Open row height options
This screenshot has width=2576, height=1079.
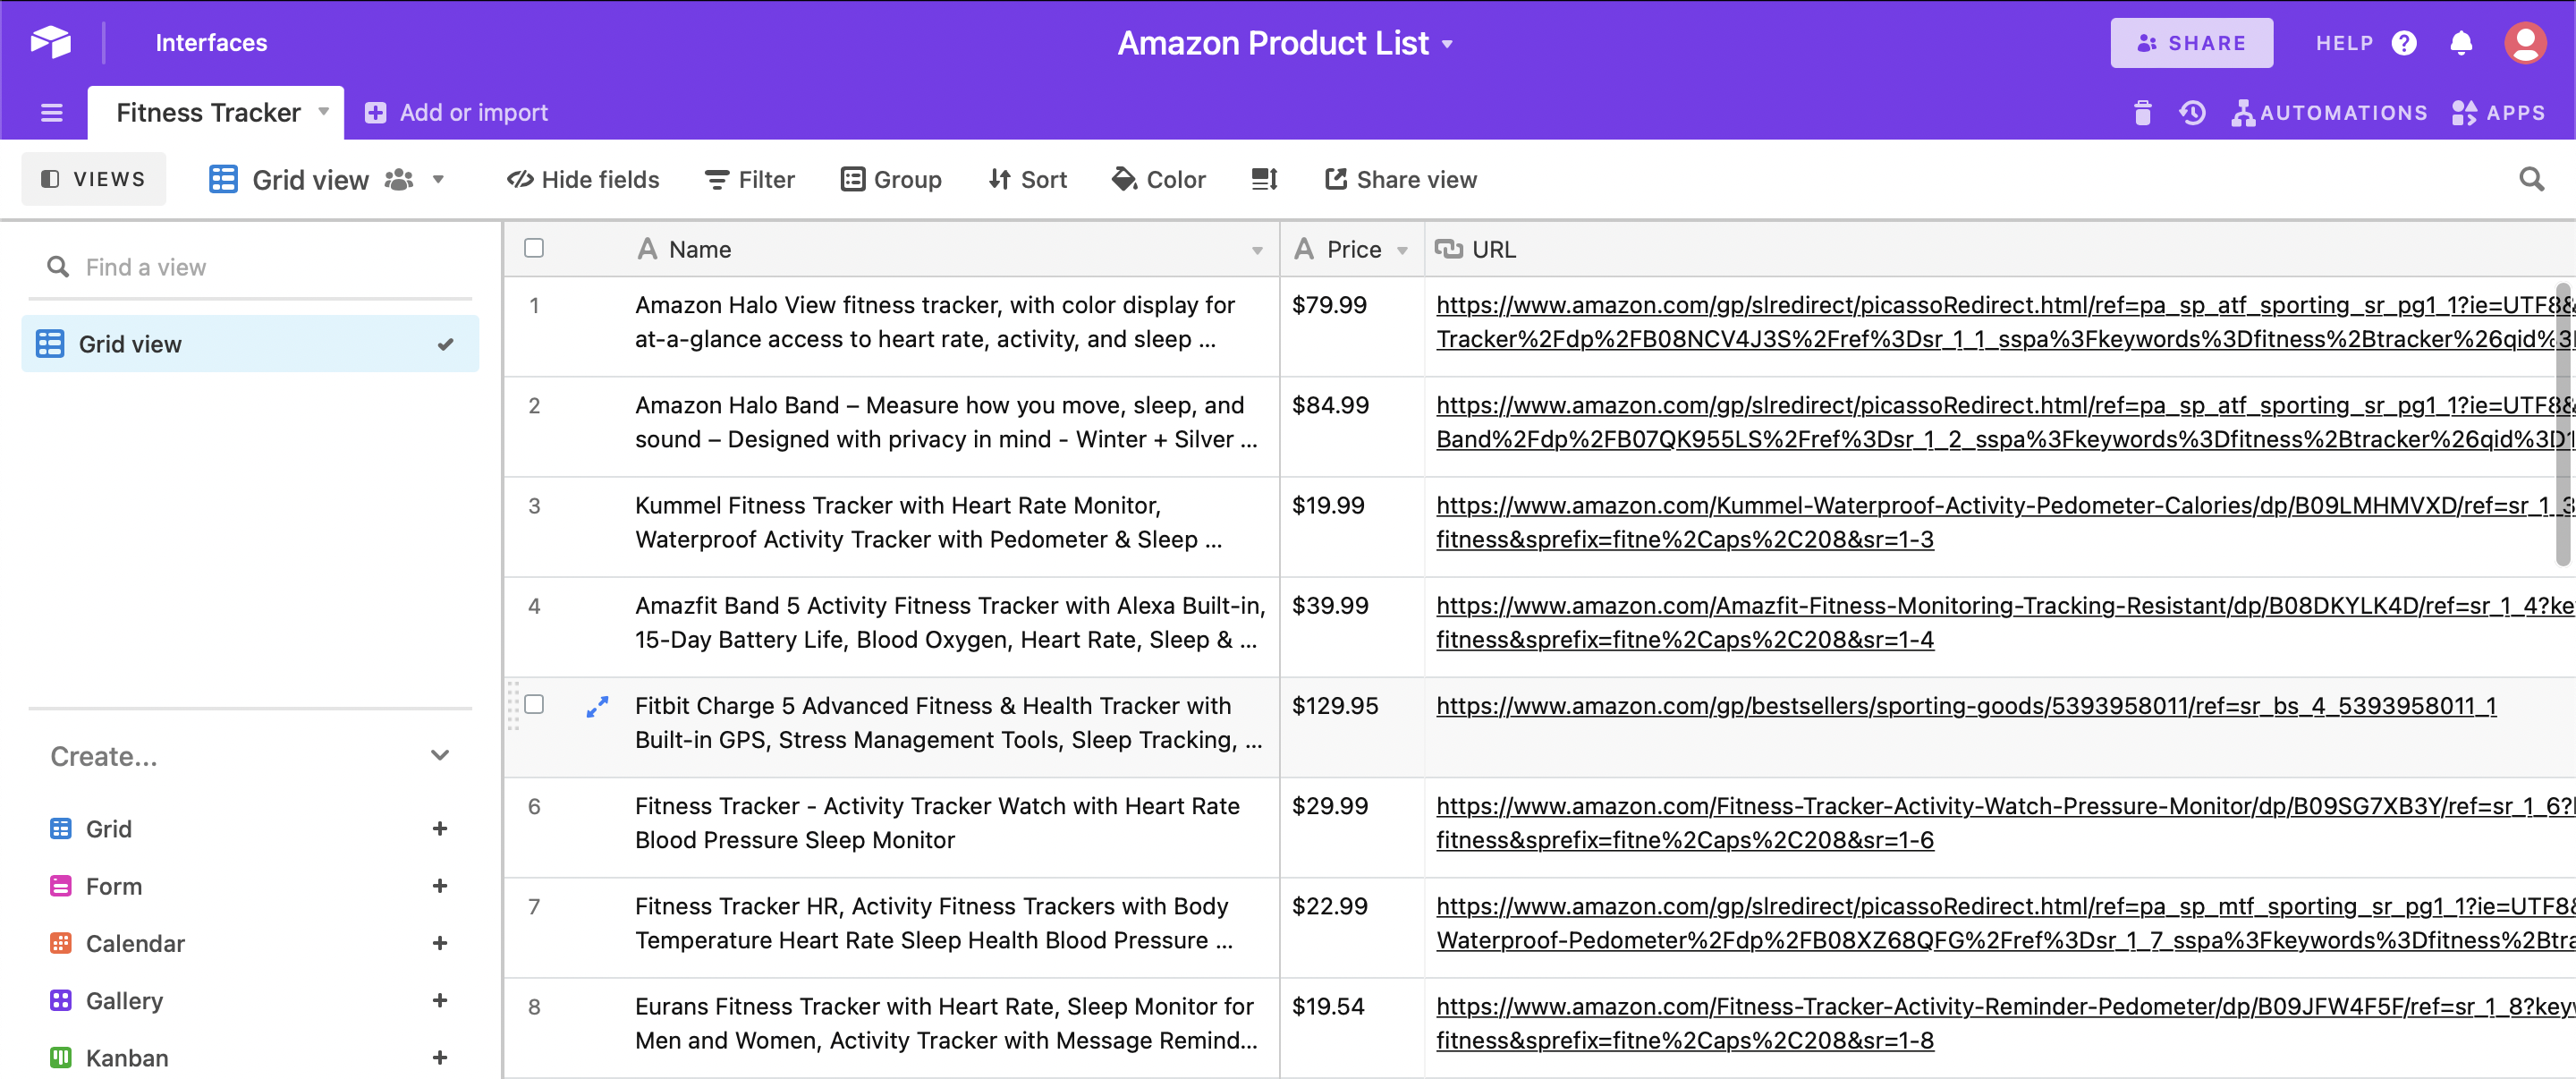[1263, 179]
